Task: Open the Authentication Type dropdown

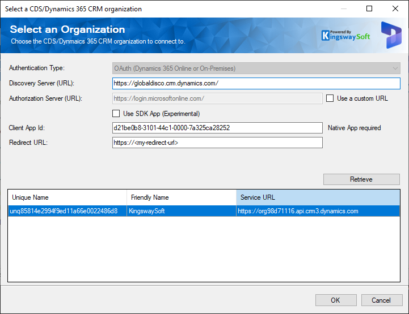Action: (256, 68)
